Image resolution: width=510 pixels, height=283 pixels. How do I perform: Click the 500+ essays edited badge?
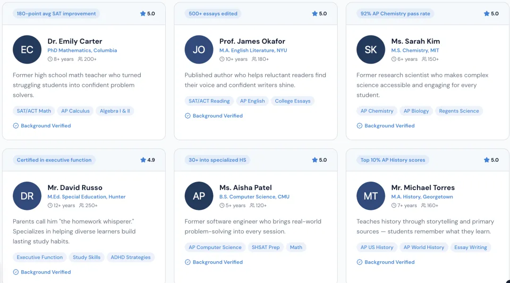click(213, 14)
